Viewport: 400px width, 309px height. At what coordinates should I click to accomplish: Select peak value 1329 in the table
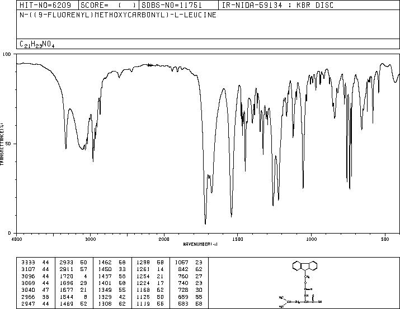click(105, 297)
